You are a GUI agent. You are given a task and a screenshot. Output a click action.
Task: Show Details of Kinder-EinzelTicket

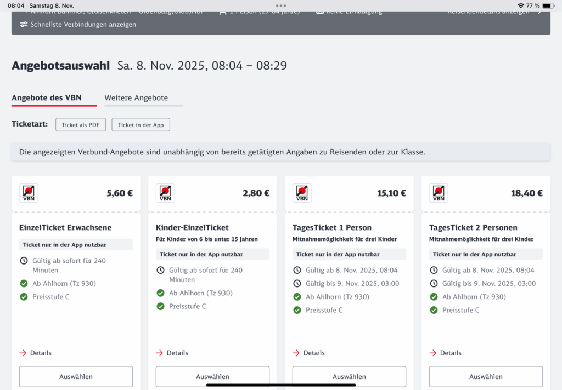(172, 353)
